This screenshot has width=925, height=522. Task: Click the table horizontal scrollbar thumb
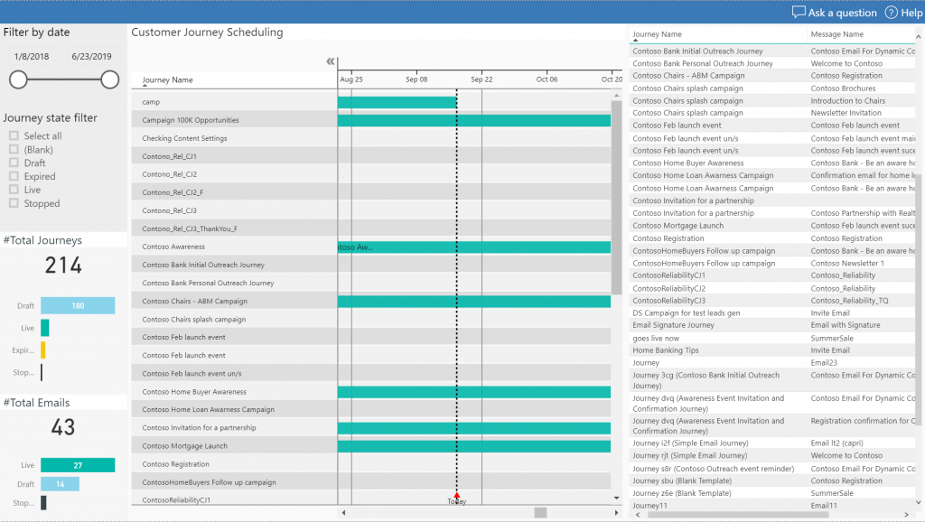click(x=737, y=515)
